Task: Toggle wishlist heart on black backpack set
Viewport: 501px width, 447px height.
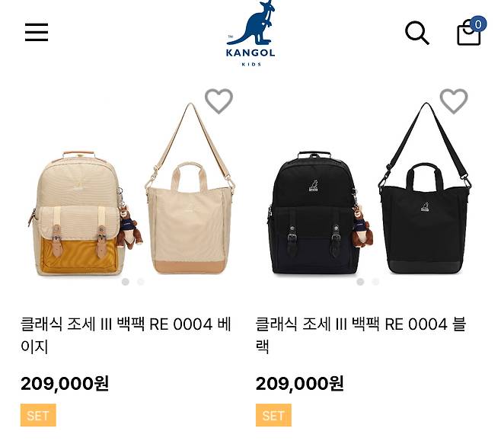Action: [x=454, y=101]
